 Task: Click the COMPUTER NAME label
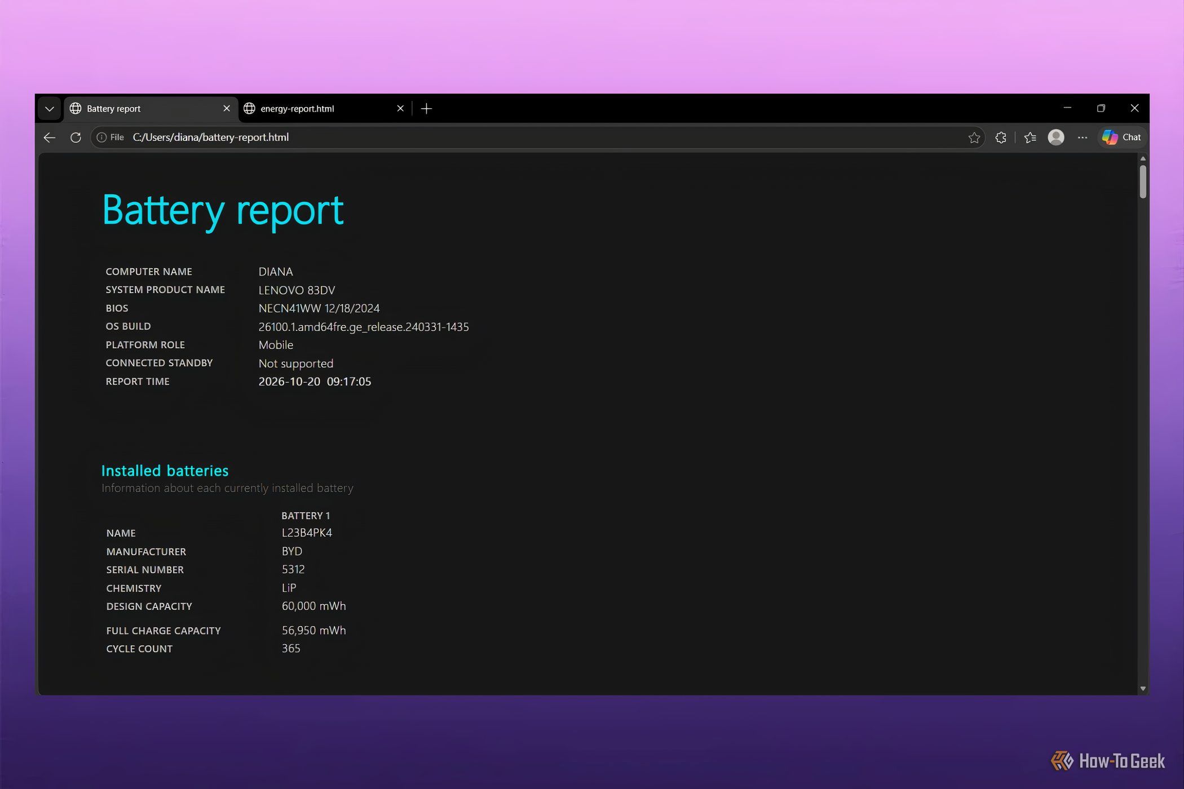coord(149,272)
